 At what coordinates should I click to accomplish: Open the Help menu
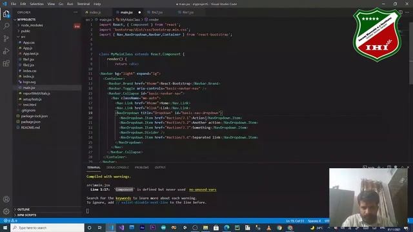97,4
